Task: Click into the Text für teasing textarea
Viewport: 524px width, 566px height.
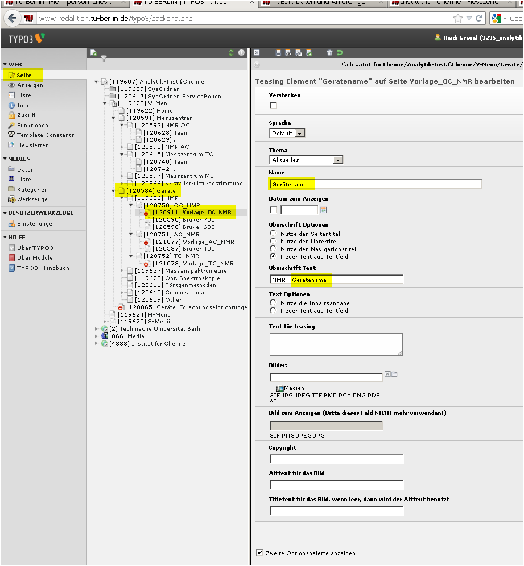Action: coord(336,344)
